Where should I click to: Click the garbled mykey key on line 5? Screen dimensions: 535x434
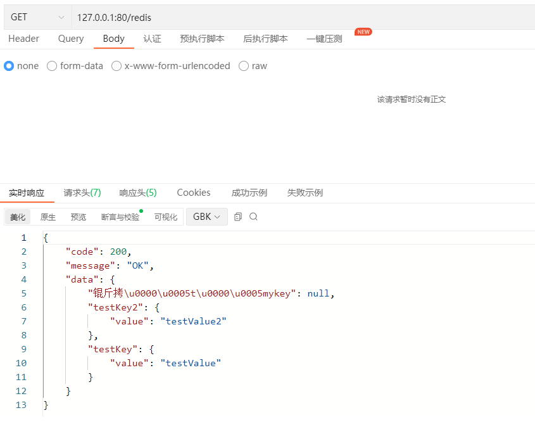pos(192,293)
